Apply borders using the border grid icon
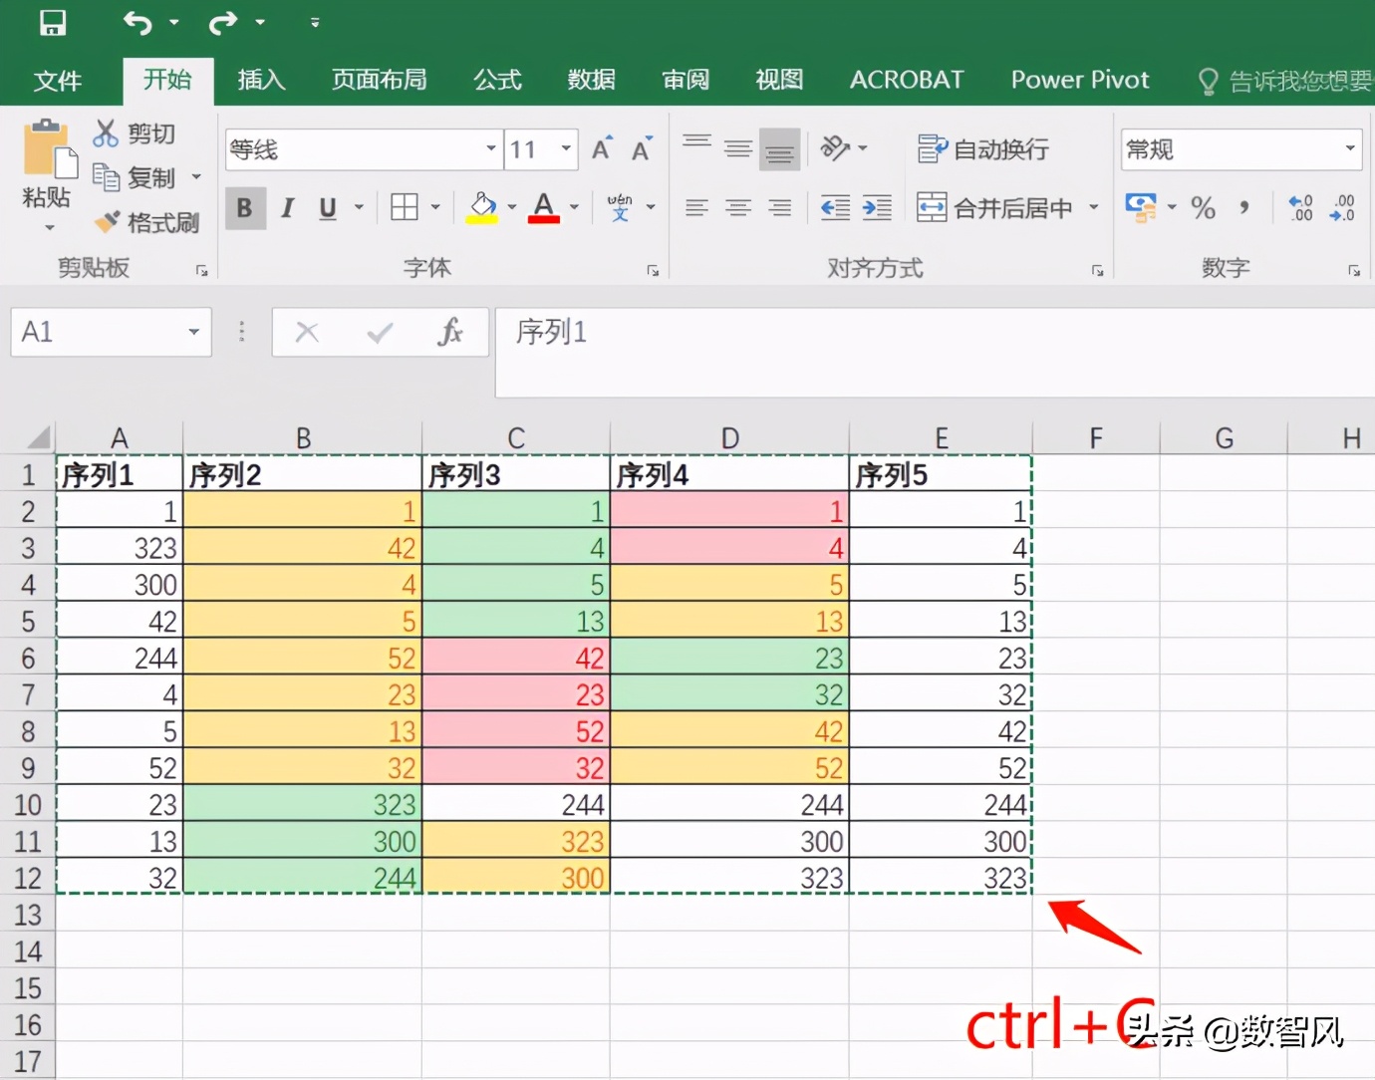 [x=405, y=207]
